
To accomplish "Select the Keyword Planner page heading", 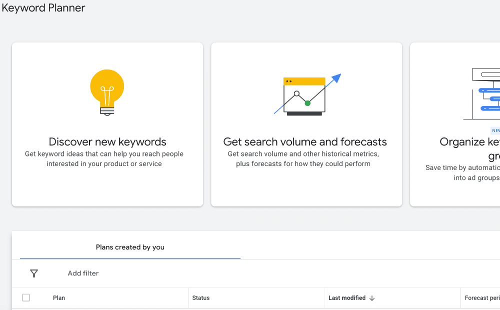I will pyautogui.click(x=43, y=8).
